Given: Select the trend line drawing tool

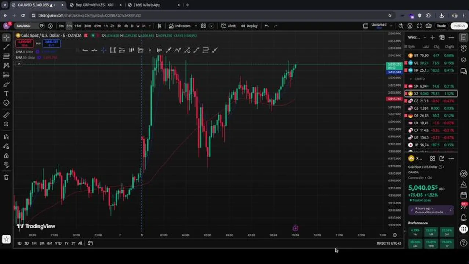Looking at the screenshot, I should pos(6,47).
